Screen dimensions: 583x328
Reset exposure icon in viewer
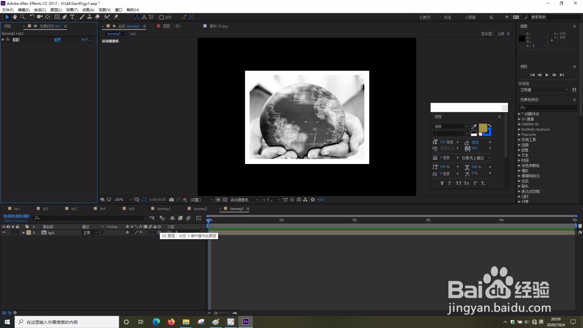pos(313,200)
